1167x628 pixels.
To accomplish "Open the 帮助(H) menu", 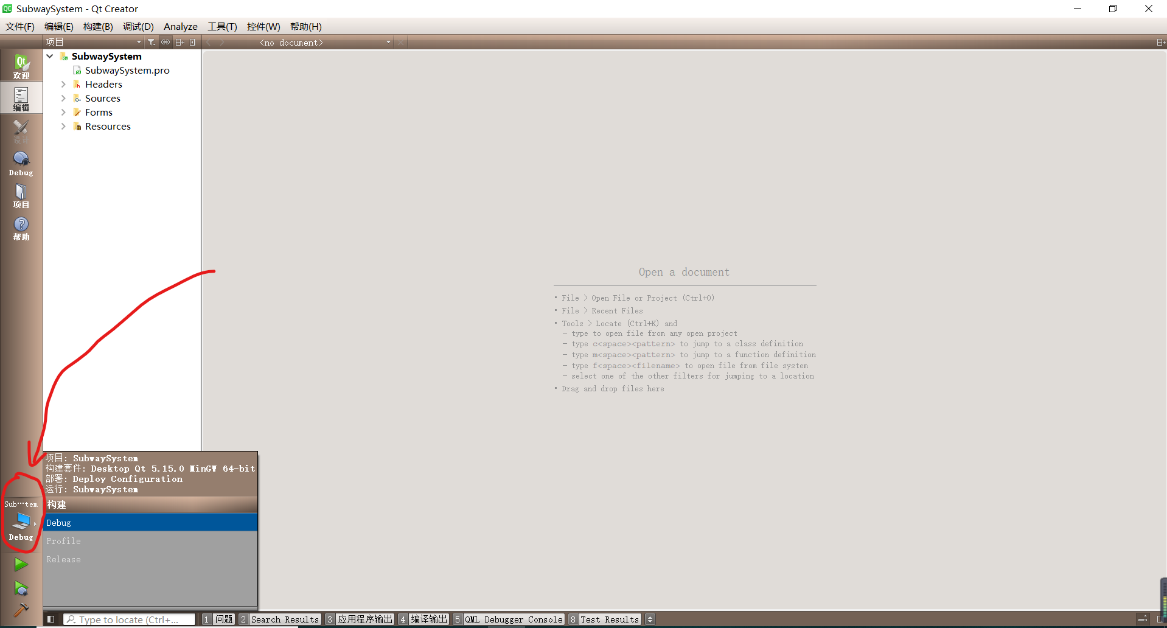I will tap(305, 26).
